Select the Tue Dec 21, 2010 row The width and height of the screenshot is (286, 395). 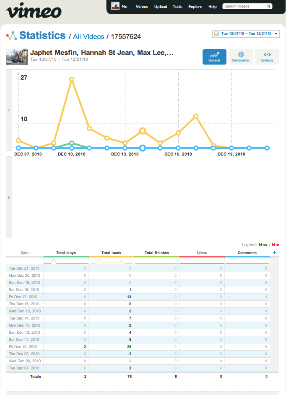pos(138,268)
